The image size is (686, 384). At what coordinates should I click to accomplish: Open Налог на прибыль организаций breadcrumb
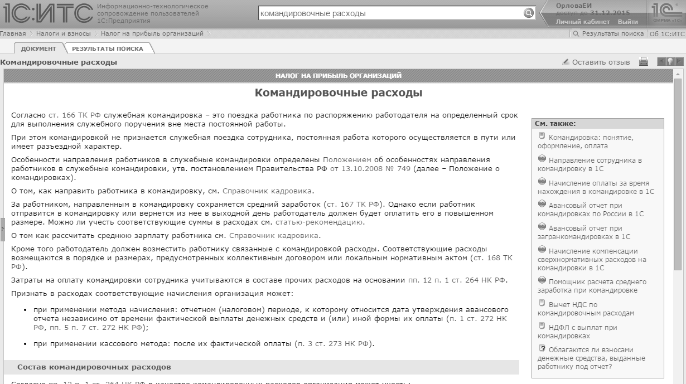coord(152,33)
